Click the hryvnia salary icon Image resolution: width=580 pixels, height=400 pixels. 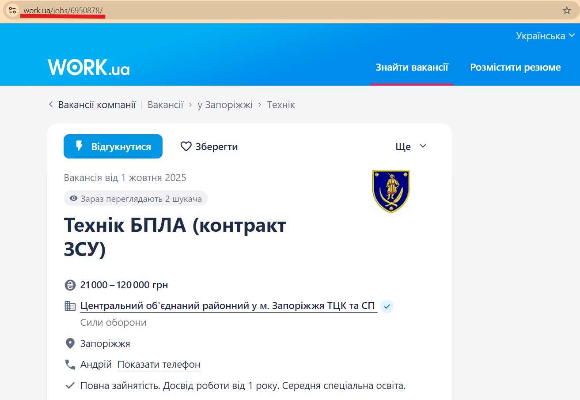(x=70, y=285)
